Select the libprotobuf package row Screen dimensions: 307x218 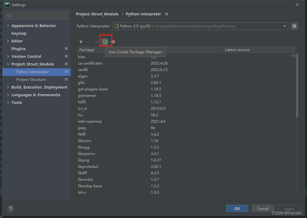(x=186, y=167)
